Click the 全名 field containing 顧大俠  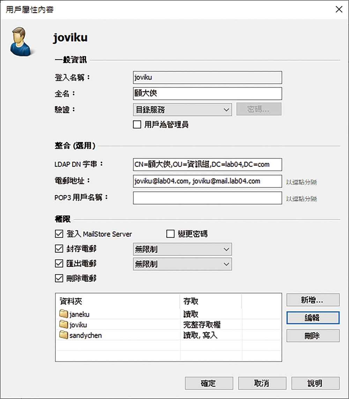(x=208, y=93)
